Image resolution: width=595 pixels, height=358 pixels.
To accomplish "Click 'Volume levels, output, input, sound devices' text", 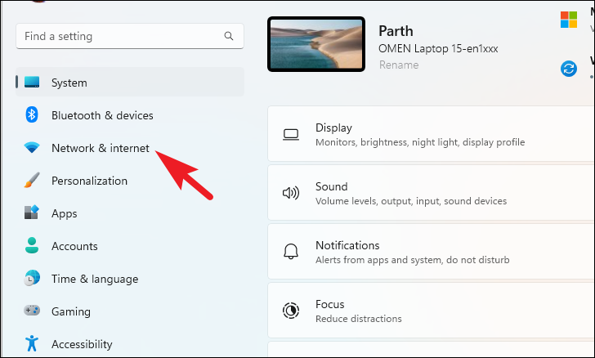I will pyautogui.click(x=411, y=201).
